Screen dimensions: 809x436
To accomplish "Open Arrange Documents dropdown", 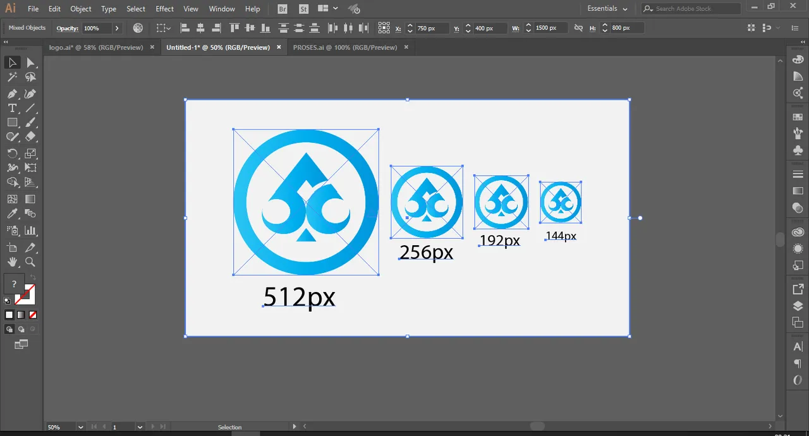I will [327, 9].
